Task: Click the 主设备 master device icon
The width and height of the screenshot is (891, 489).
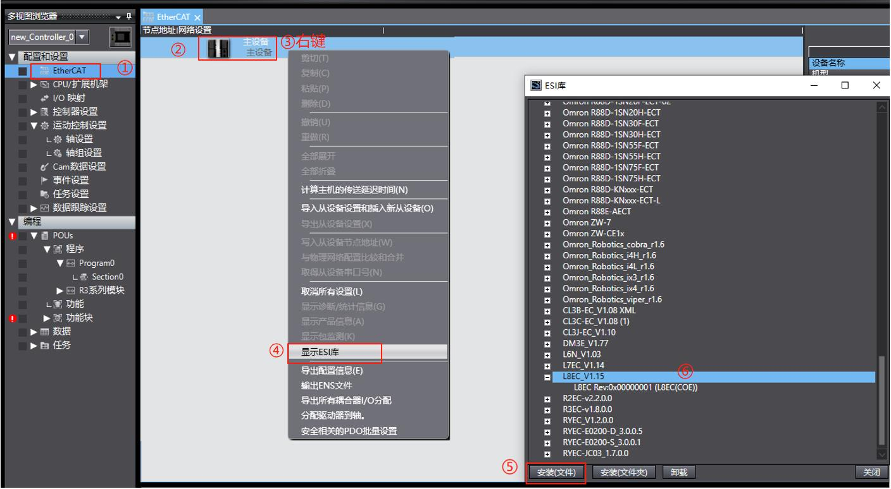Action: (x=219, y=47)
